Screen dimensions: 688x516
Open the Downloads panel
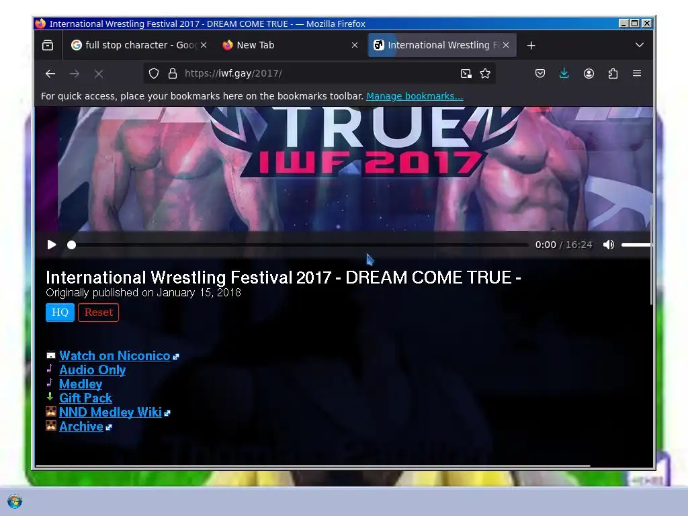coord(564,73)
